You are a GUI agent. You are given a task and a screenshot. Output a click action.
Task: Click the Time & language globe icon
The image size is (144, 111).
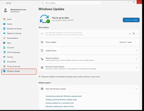click(x=4, y=52)
